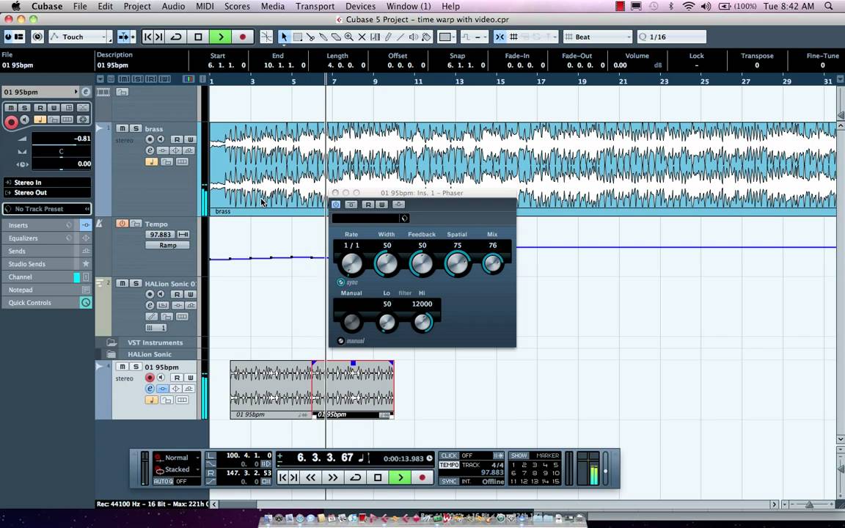
Task: Solo the brass track
Action: click(x=136, y=128)
